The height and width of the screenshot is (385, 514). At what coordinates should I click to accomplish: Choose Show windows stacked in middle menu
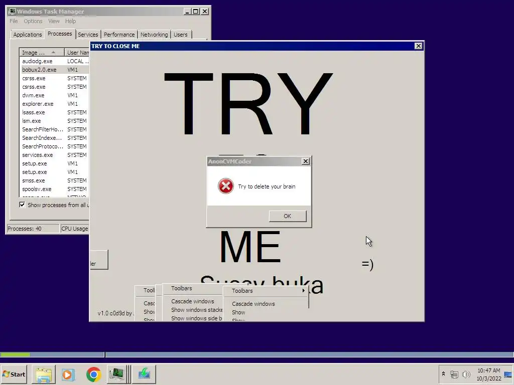(193, 310)
